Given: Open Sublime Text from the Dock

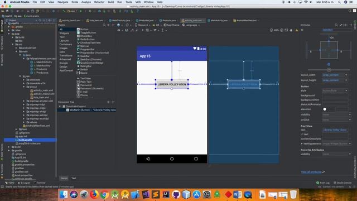Looking at the screenshot, I should pyautogui.click(x=156, y=195).
